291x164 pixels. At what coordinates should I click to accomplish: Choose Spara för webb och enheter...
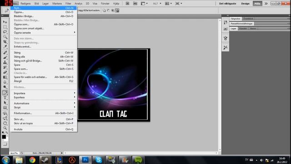44,77
